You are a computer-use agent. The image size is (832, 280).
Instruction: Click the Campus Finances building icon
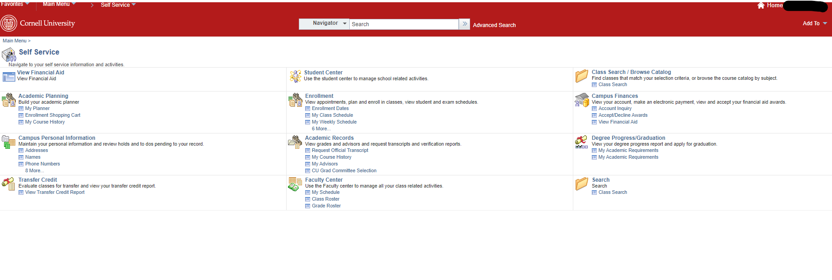tap(582, 100)
